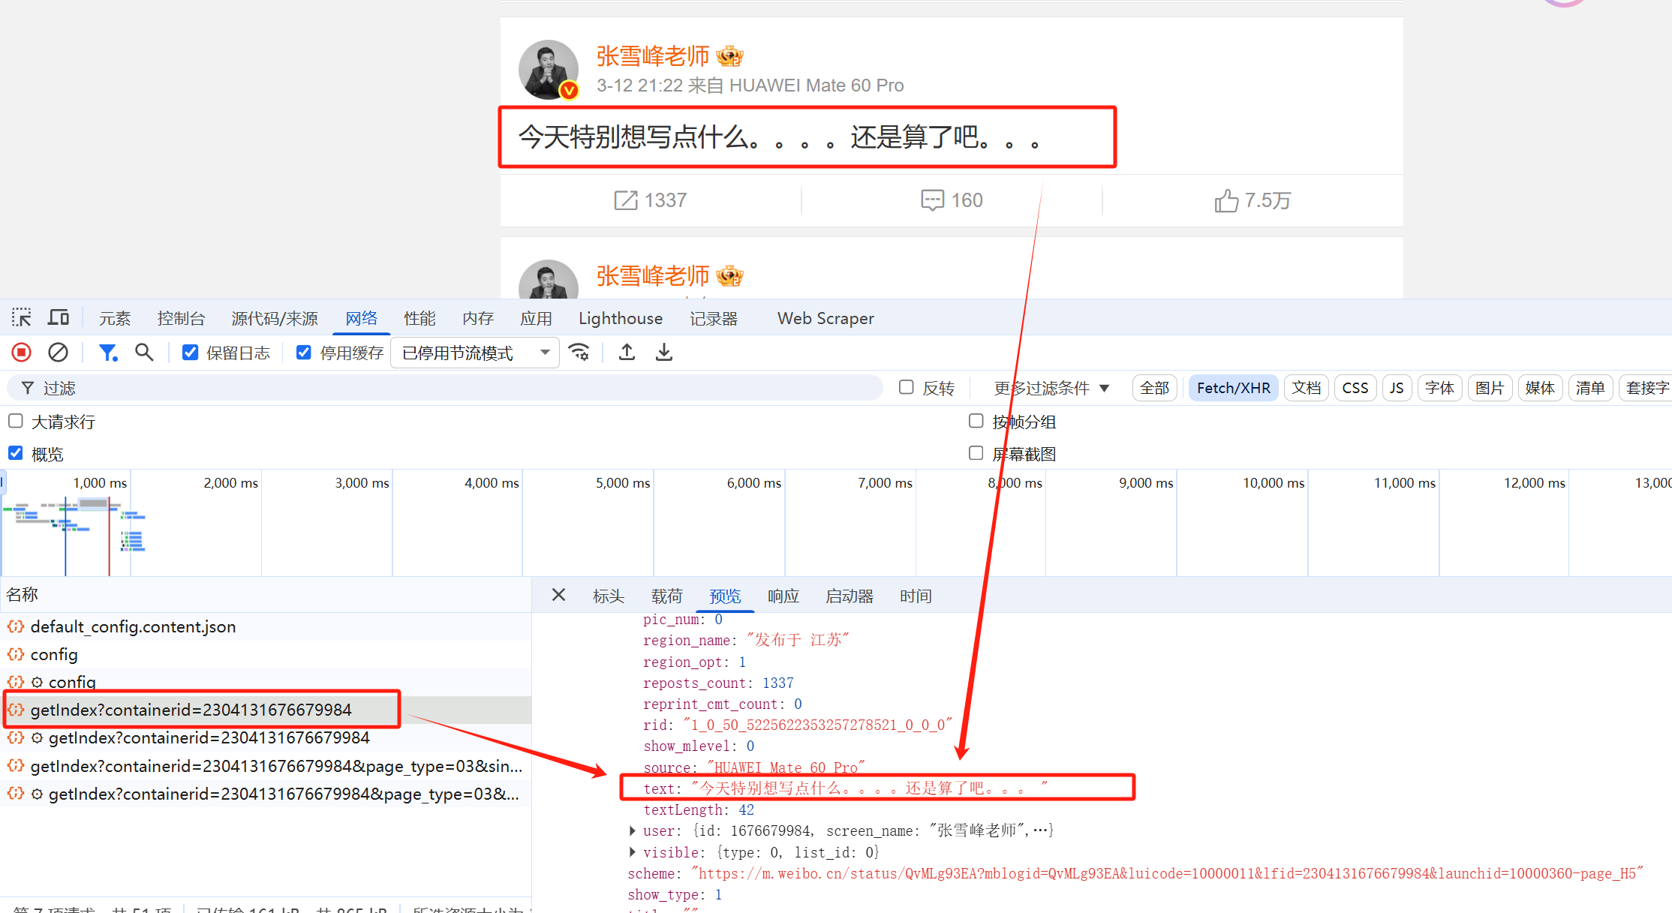The height and width of the screenshot is (913, 1672).
Task: Click the export HAR download icon
Action: [664, 352]
